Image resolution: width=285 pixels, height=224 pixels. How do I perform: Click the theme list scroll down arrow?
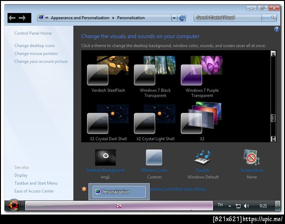pos(273,139)
